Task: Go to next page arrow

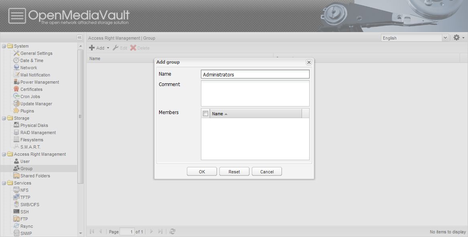Action: pyautogui.click(x=151, y=231)
